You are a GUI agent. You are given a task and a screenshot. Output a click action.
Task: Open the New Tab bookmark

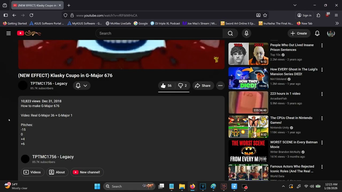coord(304,23)
